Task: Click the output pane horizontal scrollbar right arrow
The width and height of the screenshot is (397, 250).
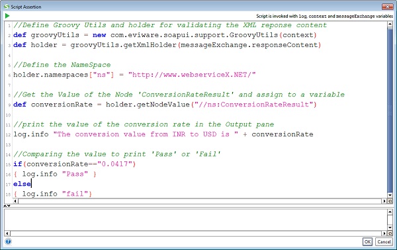Action: [384, 233]
